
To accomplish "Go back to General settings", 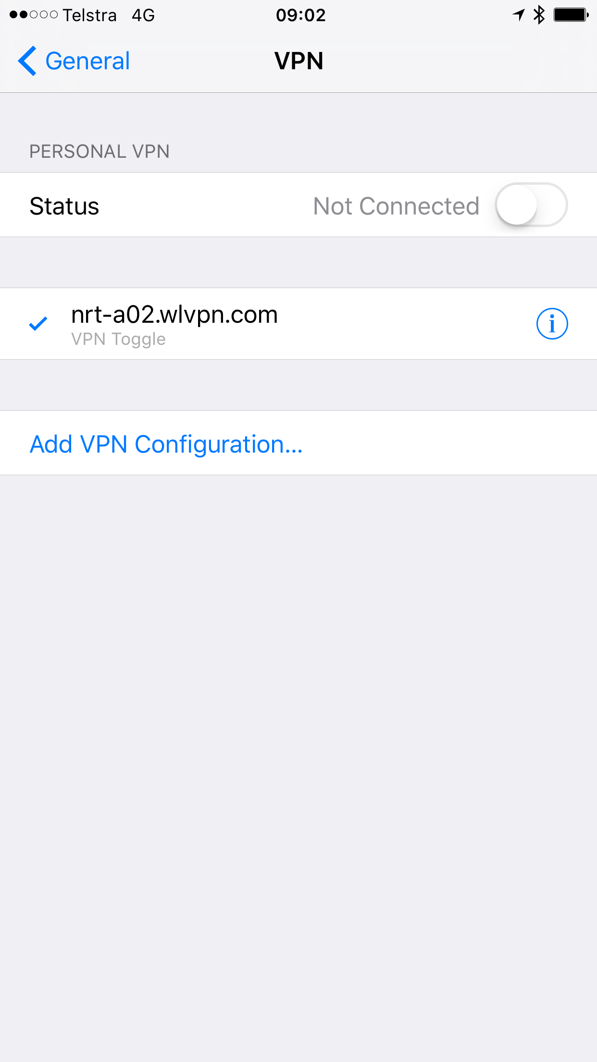I will (x=74, y=61).
